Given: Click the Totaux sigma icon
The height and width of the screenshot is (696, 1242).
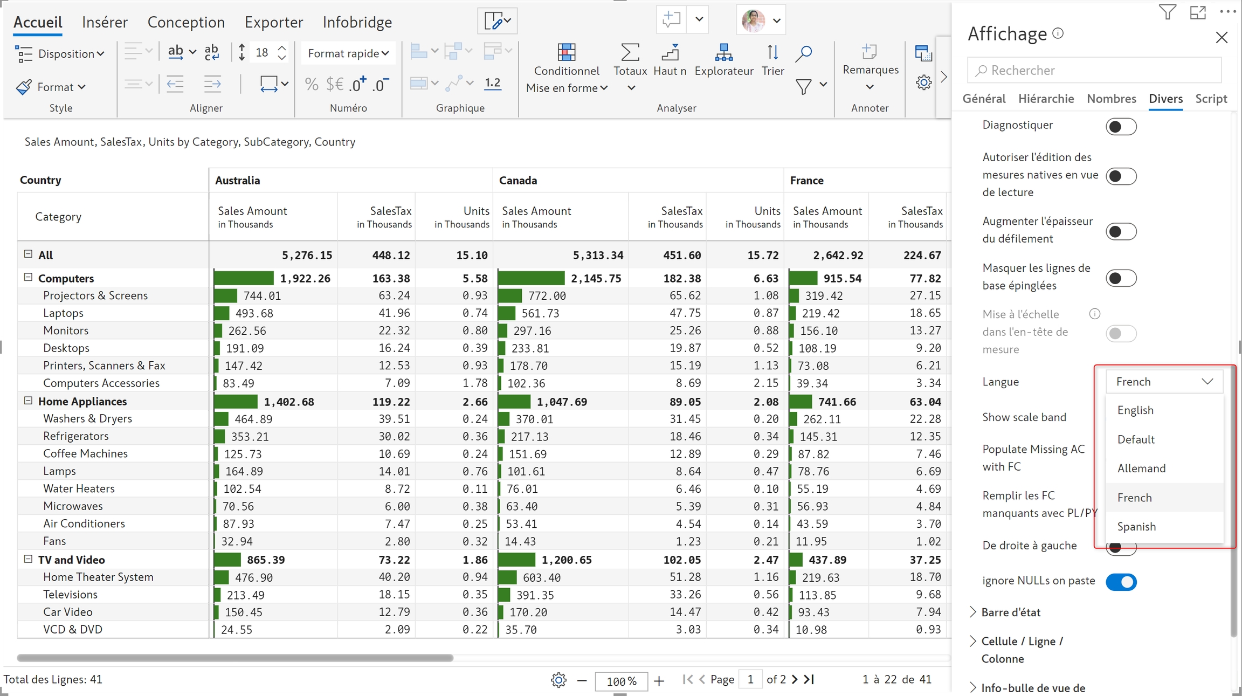Looking at the screenshot, I should pyautogui.click(x=630, y=53).
